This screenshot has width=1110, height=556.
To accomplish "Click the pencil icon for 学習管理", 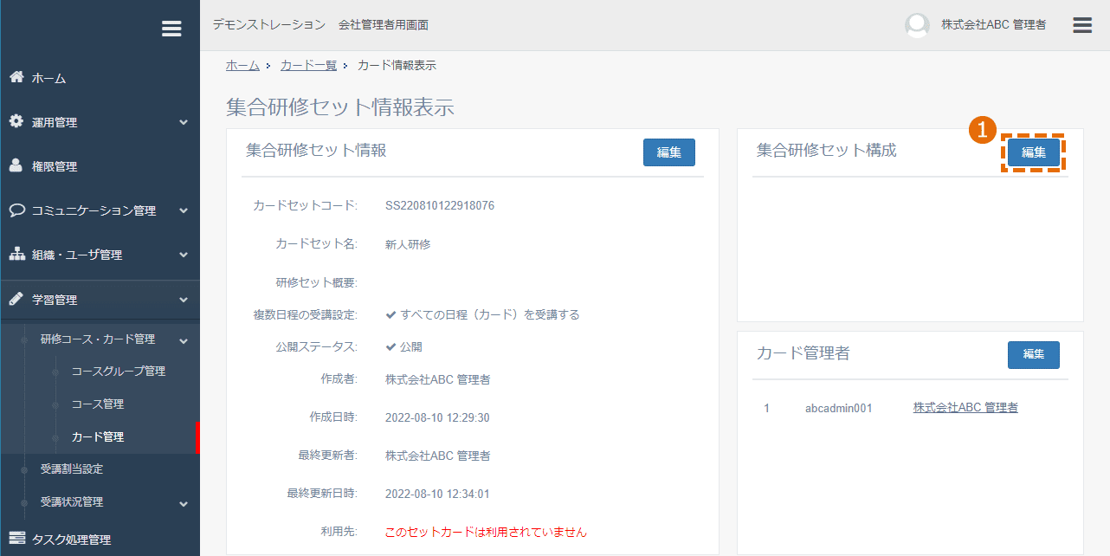I will (16, 299).
